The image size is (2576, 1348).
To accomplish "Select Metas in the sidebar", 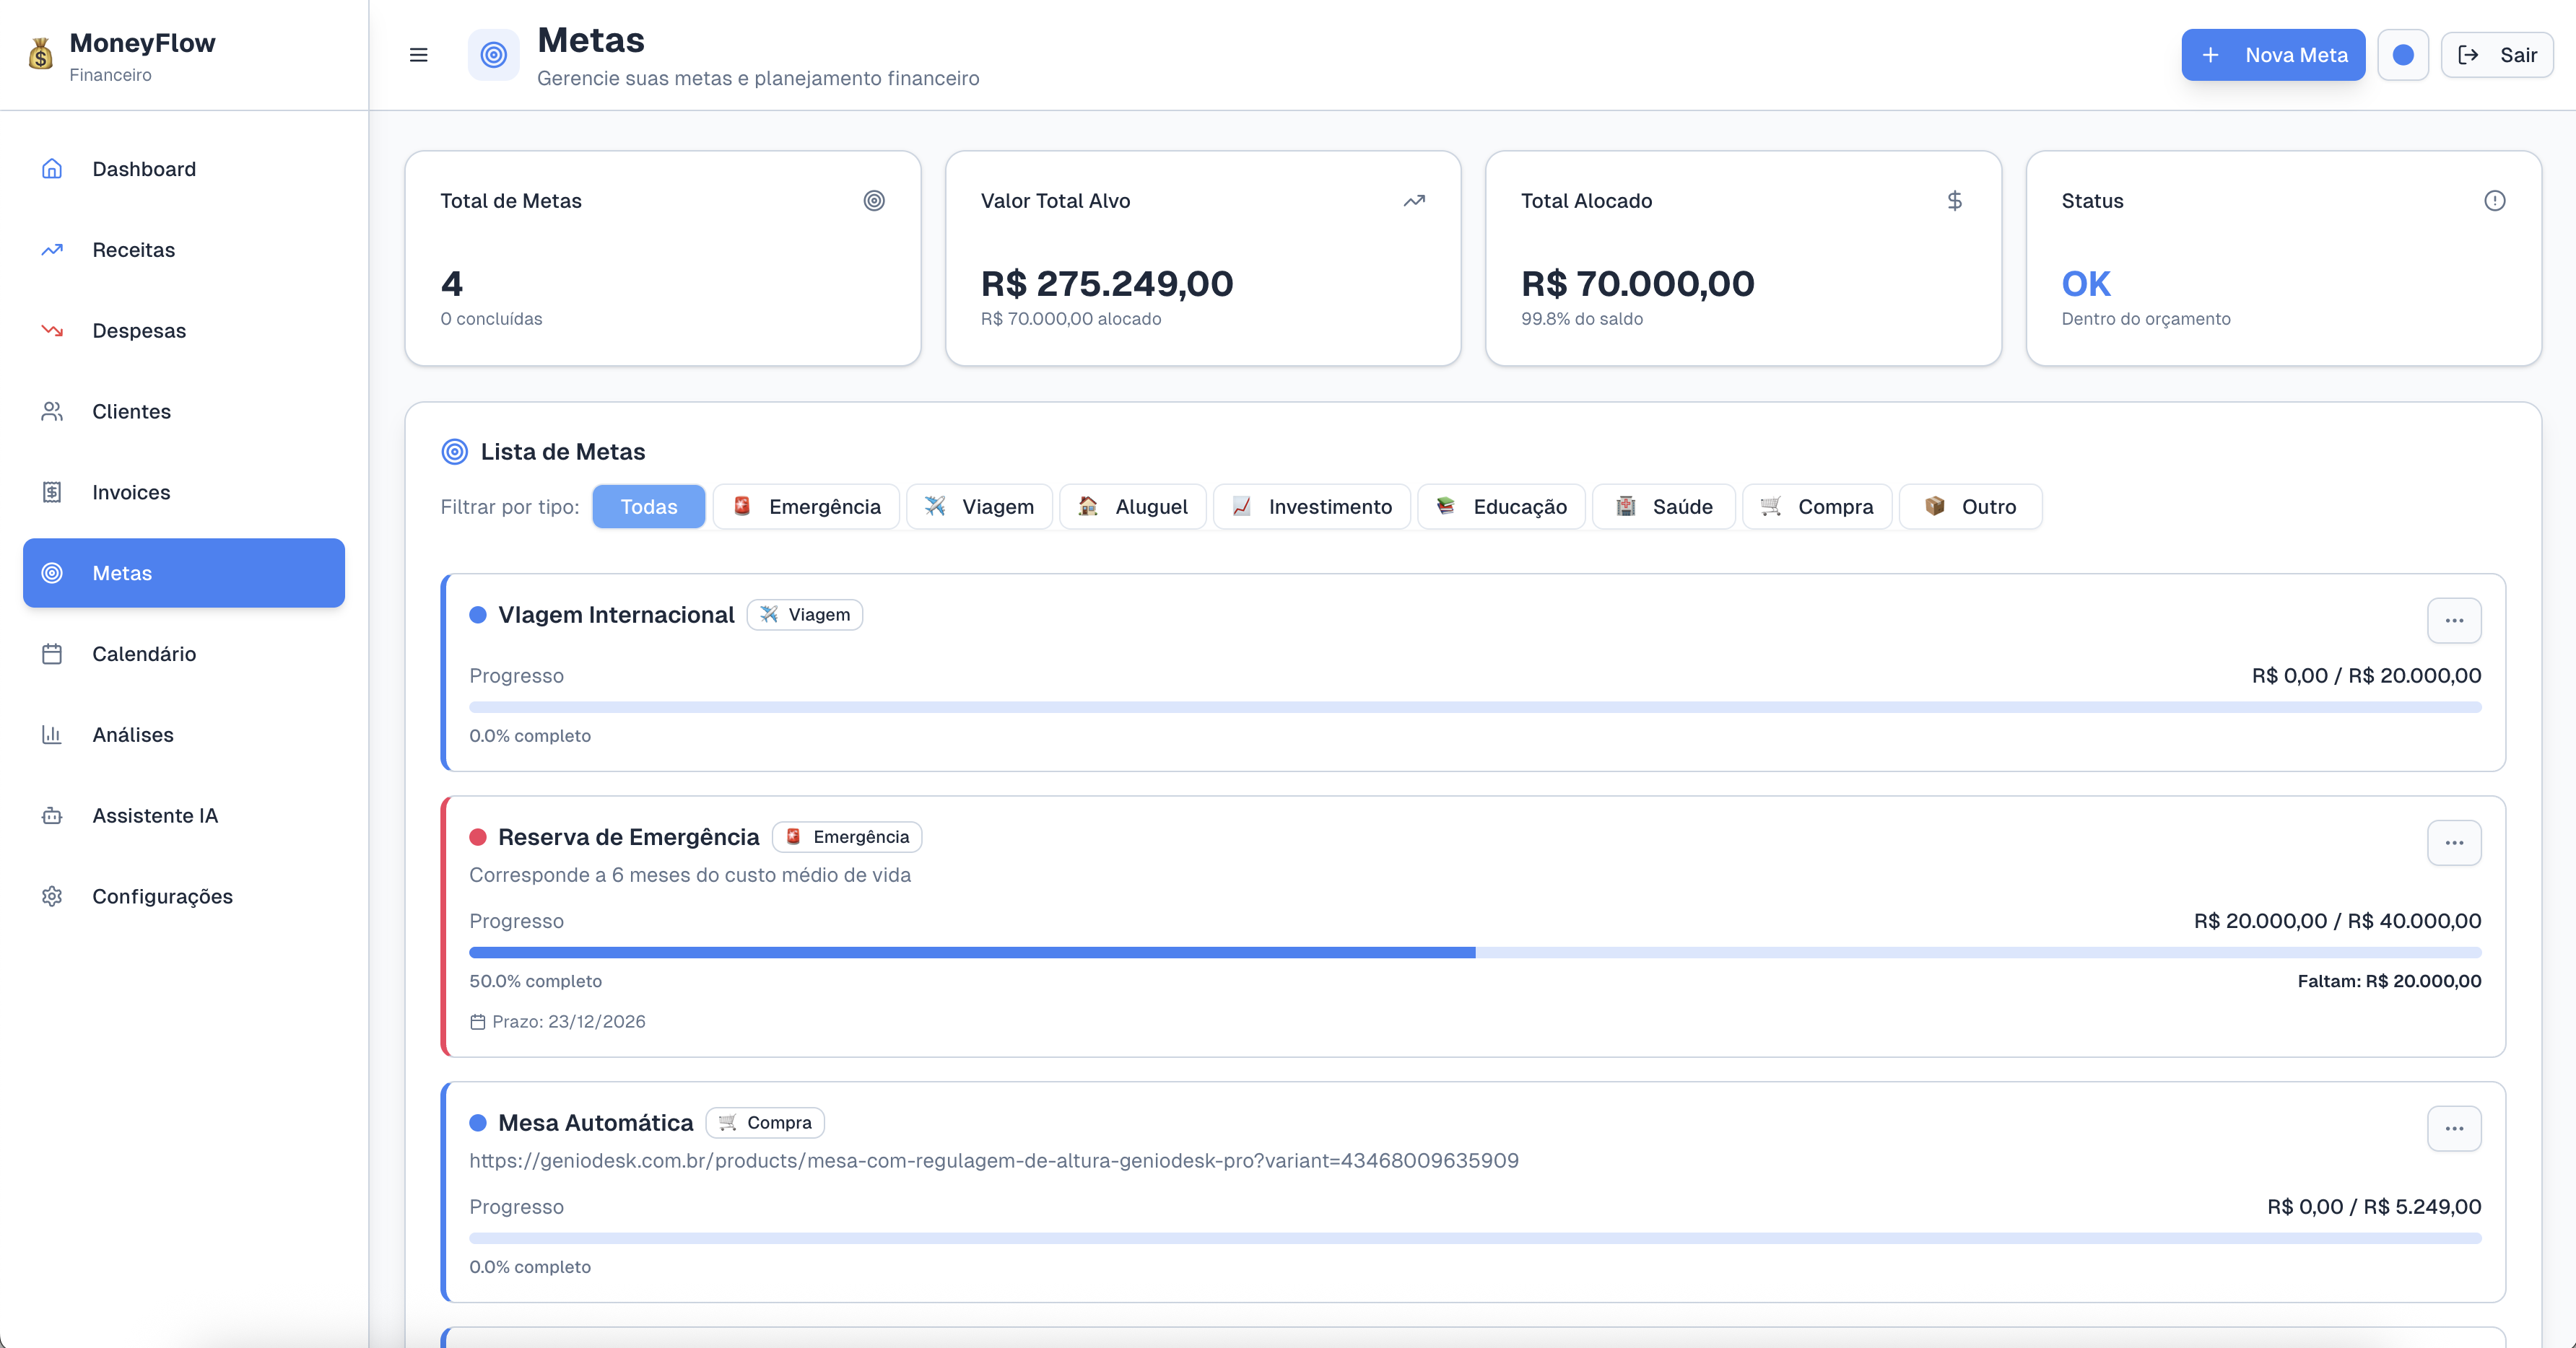I will tap(184, 572).
